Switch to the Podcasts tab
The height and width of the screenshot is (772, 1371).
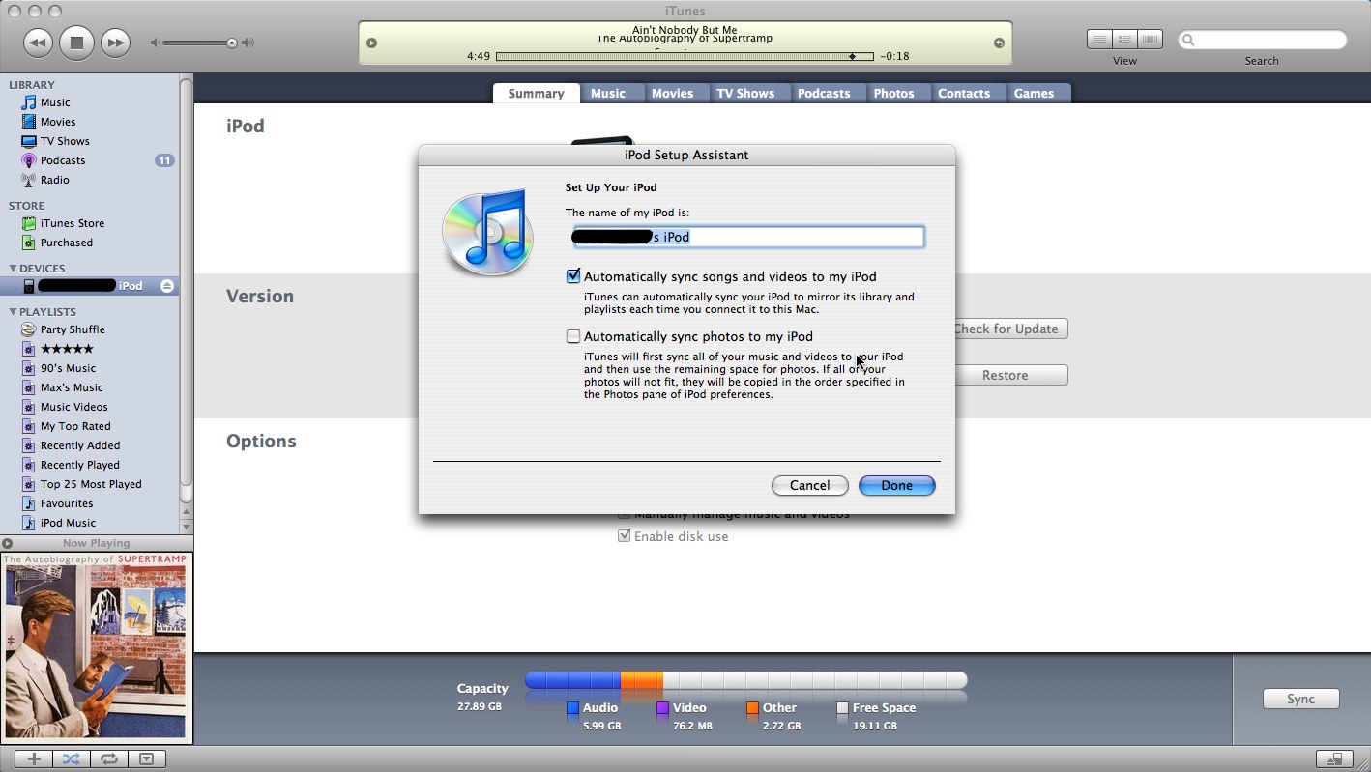point(824,94)
